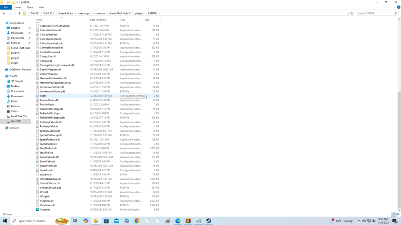
Task: Select 'UltimateBackup.dll' file name
Action: [x=51, y=179]
